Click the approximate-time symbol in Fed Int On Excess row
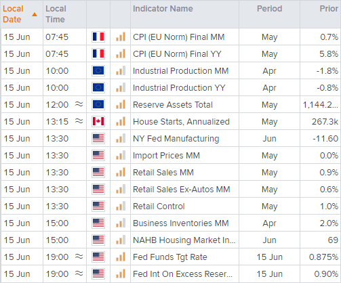341x283 pixels. coord(79,274)
